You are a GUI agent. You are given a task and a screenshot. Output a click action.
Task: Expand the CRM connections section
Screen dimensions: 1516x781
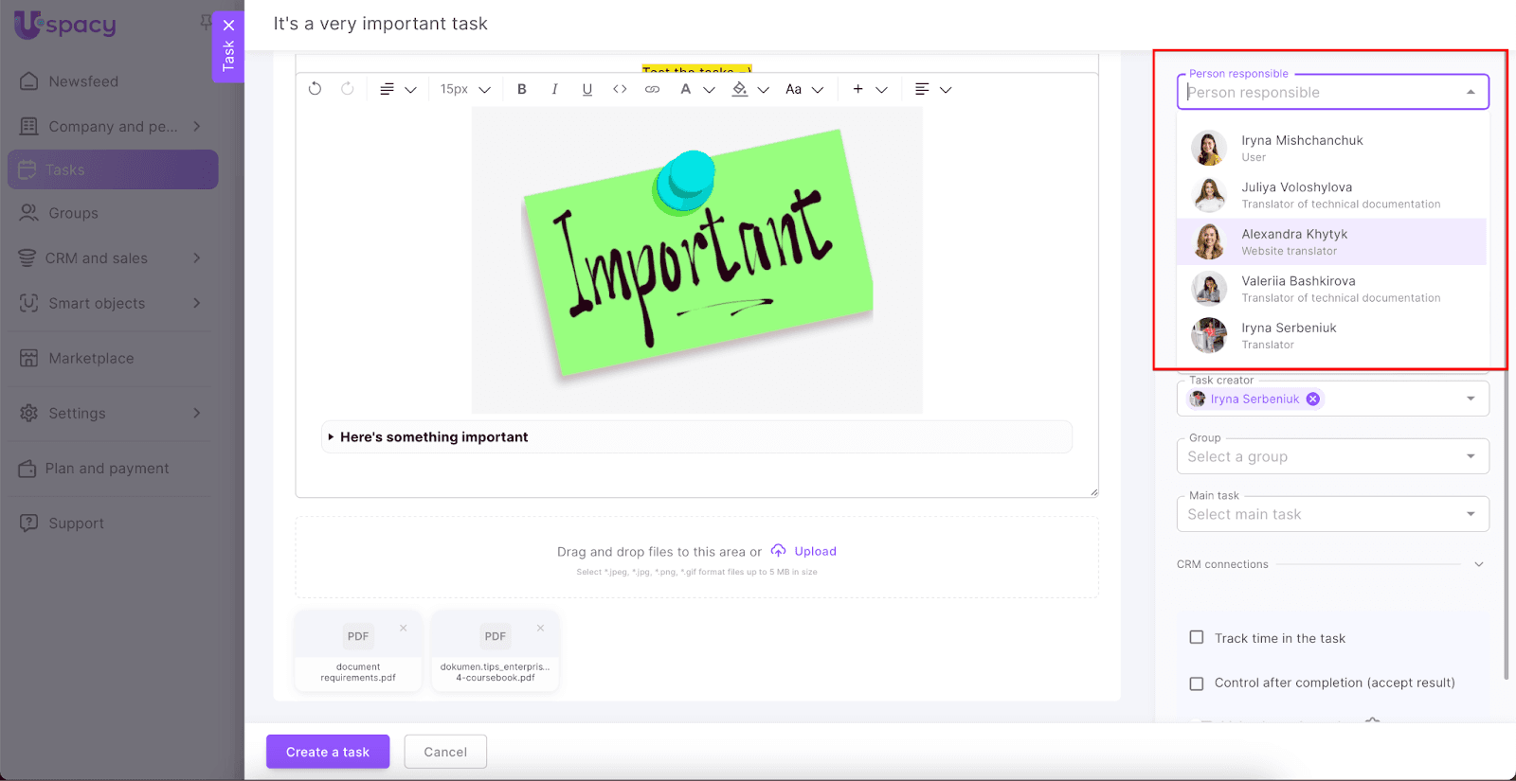click(x=1478, y=564)
